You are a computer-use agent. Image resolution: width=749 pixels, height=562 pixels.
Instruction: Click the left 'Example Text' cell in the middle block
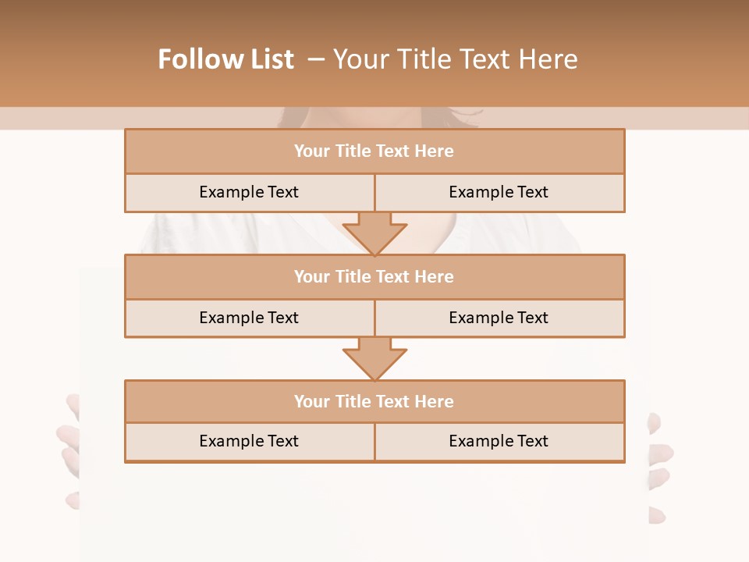pos(249,318)
